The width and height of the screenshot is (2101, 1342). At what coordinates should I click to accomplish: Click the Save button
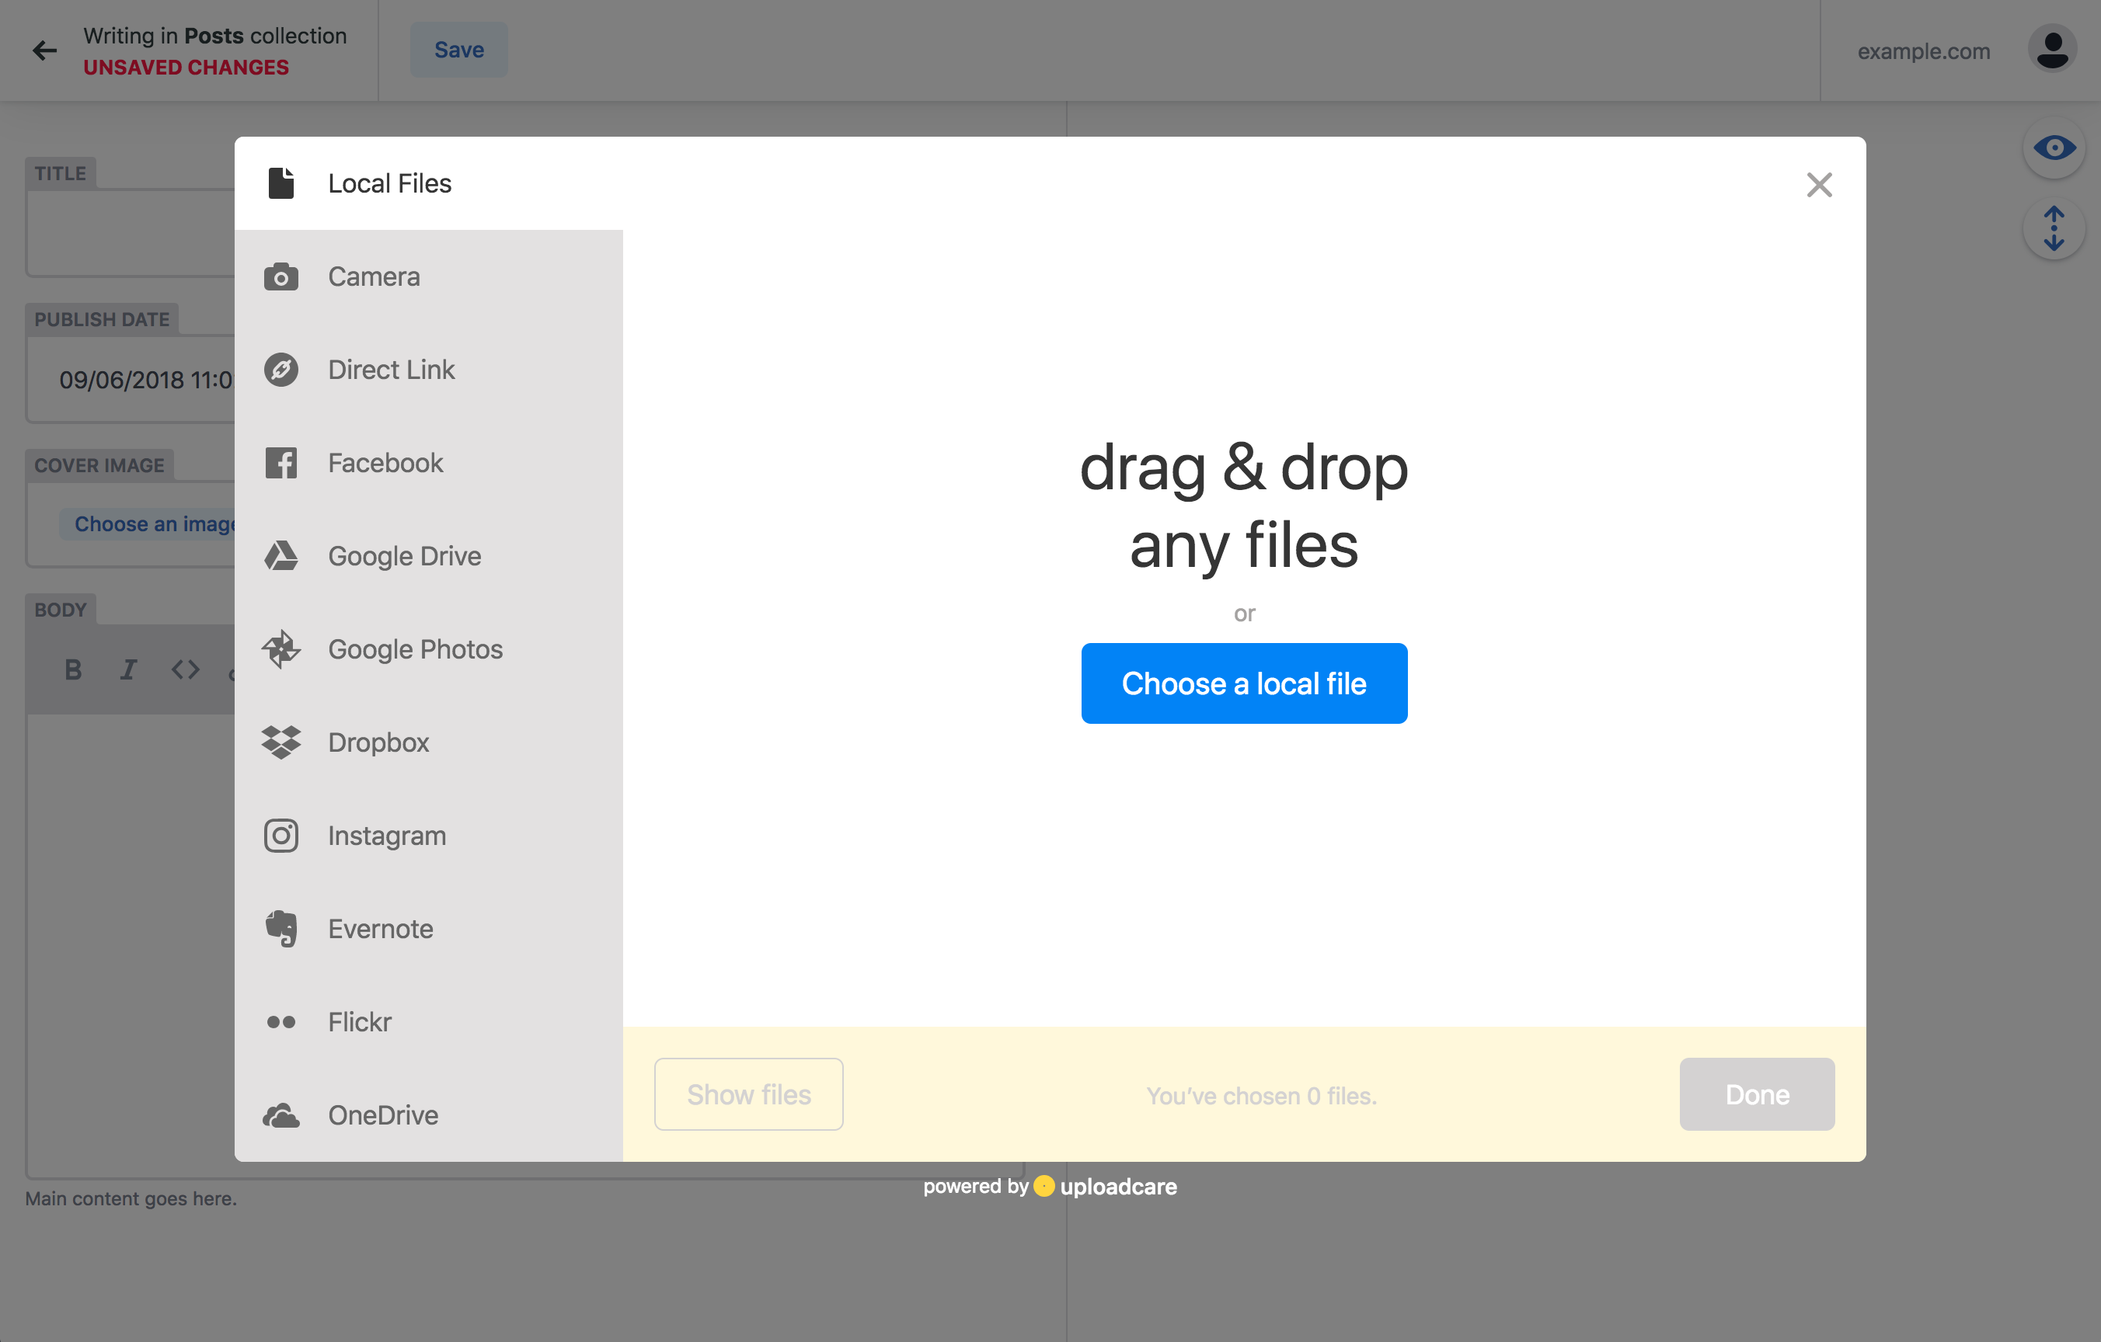[458, 49]
